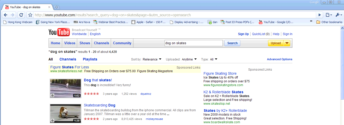Click the YouTube logo
Image resolution: width=344 pixels, height=125 pixels.
point(59,32)
